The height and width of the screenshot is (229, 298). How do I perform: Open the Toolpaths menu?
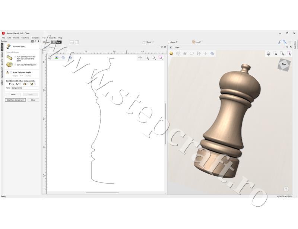[35, 38]
